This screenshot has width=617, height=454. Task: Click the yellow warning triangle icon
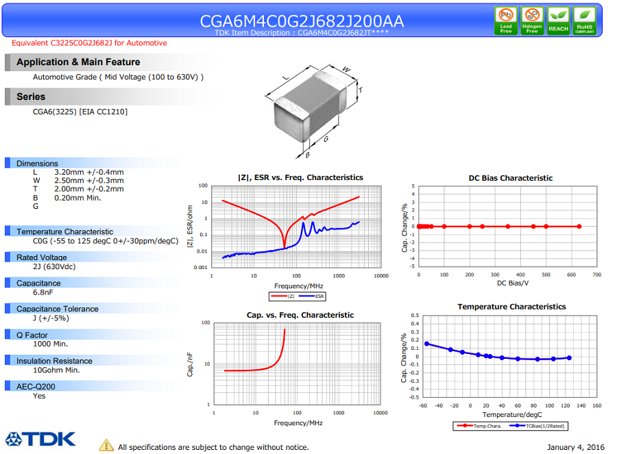[x=106, y=445]
